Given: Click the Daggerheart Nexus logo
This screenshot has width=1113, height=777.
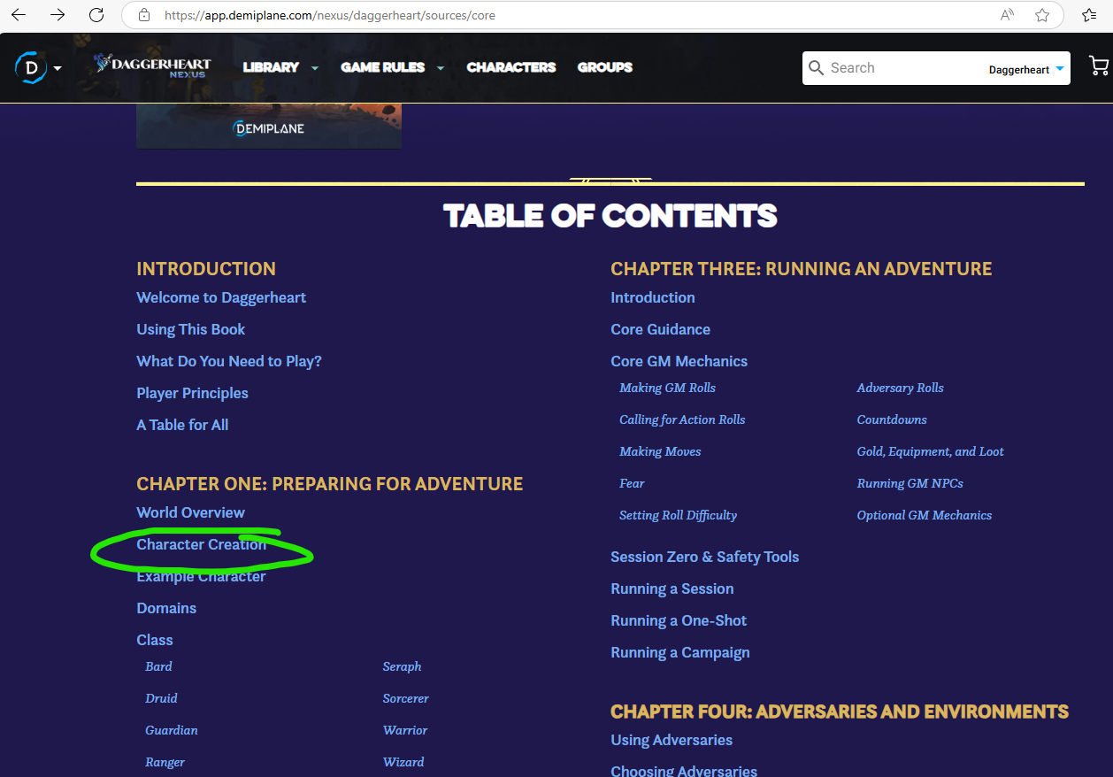Looking at the screenshot, I should 152,66.
